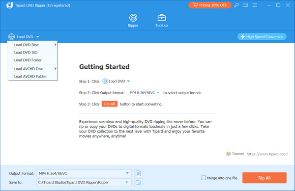
Task: Click the large Rip All button
Action: [265, 178]
